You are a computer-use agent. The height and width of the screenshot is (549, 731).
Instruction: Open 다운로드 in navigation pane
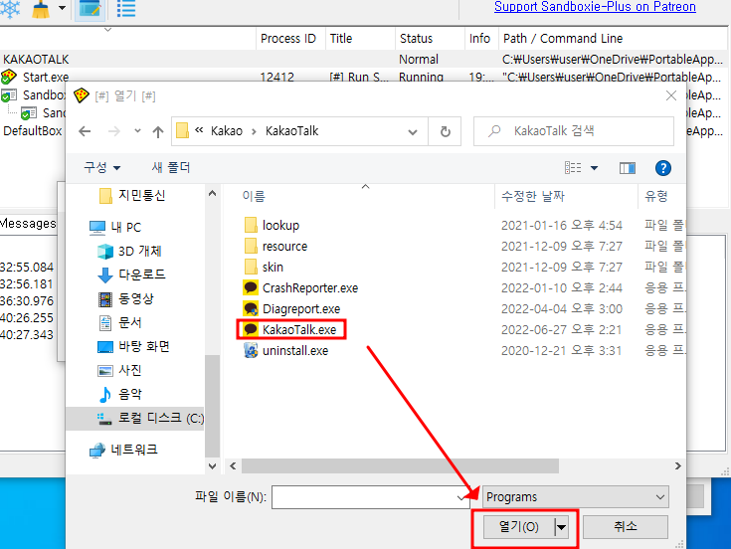pos(132,274)
